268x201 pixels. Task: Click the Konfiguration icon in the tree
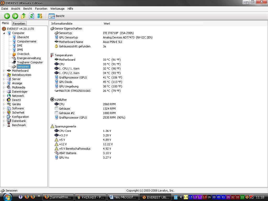click(9, 117)
